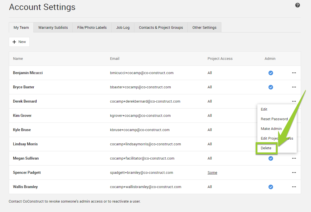The image size is (311, 212).
Task: Open options menu for Bryce Baxter
Action: [294, 87]
